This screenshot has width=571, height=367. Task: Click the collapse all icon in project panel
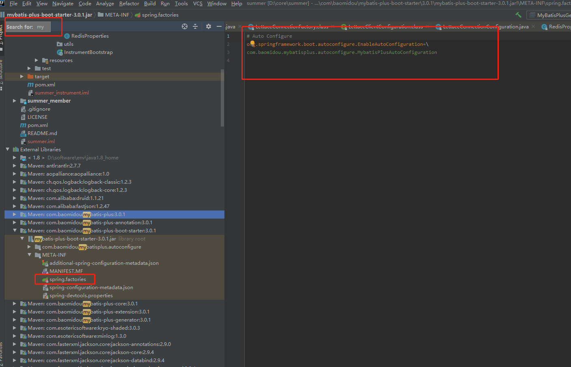195,26
